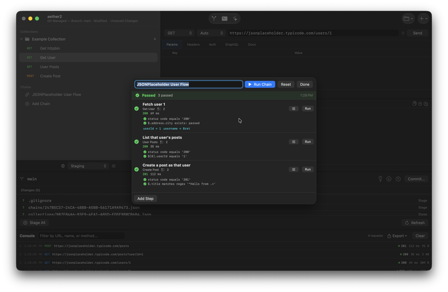448x292 pixels.
Task: Select the Get User request
Action: pos(88,57)
